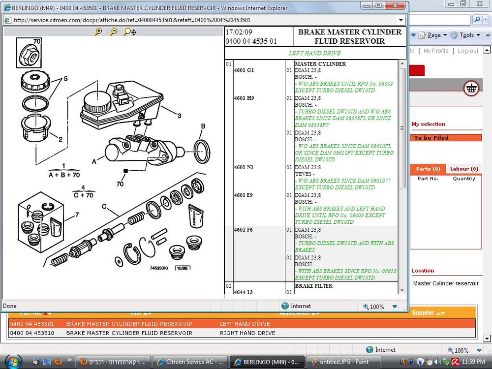Click the To be Filed button
Viewport: 492px width, 369px height.
[x=446, y=138]
